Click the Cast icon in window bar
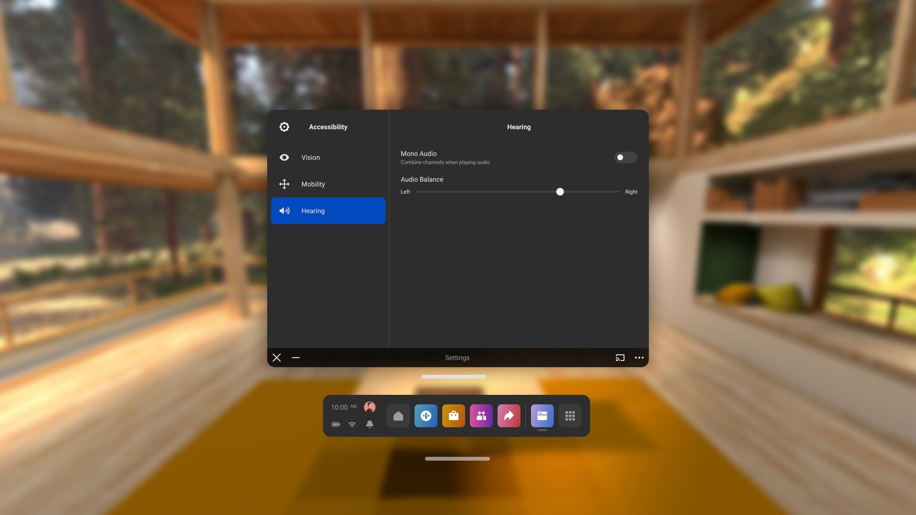This screenshot has width=916, height=515. [x=620, y=358]
